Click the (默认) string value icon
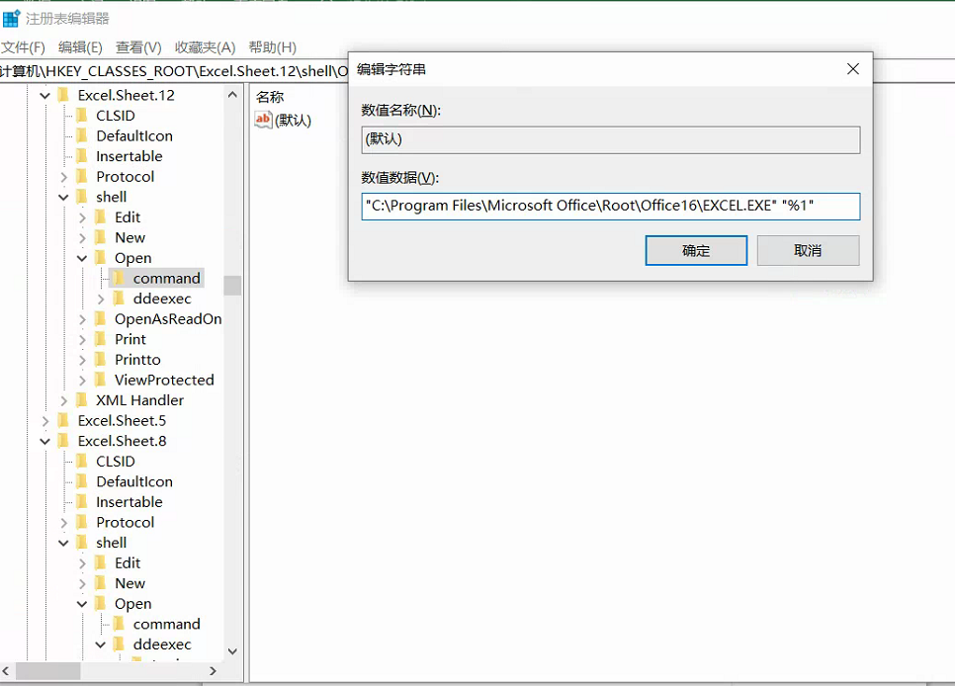 pyautogui.click(x=263, y=120)
